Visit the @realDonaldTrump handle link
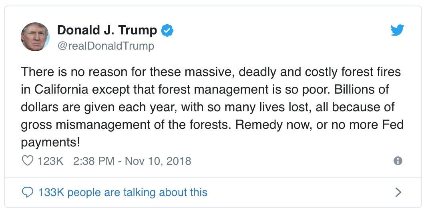426x212 pixels. click(x=105, y=46)
